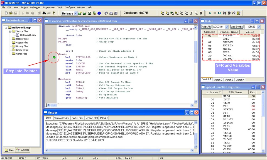Open the File menu
Screen dimensions: 267x160
coord(3,7)
